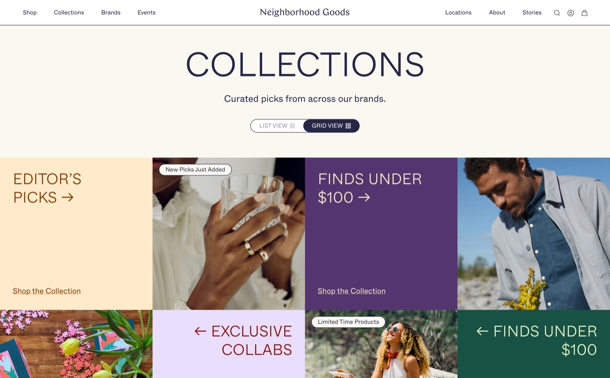Image resolution: width=610 pixels, height=378 pixels.
Task: Open the search magnifier icon
Action: [557, 13]
